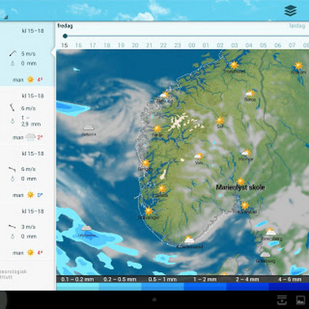Screen dimensions: 309x309
Task: Click the Trondheim city label on map
Action: point(234,71)
